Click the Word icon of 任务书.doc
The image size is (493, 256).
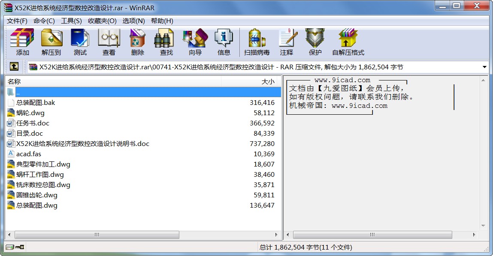click(x=11, y=123)
